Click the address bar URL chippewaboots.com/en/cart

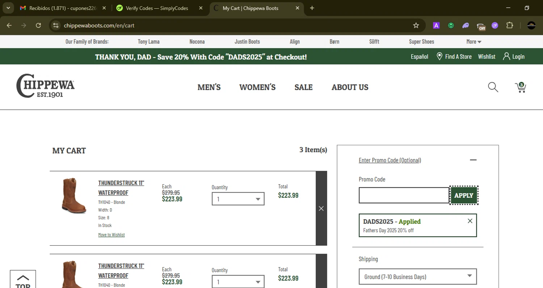99,25
